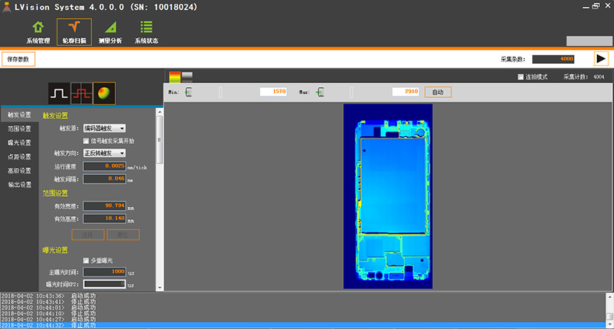Image resolution: width=614 pixels, height=329 pixels.
Task: Open the 测量分析 triangle icon
Action: pyautogui.click(x=111, y=31)
